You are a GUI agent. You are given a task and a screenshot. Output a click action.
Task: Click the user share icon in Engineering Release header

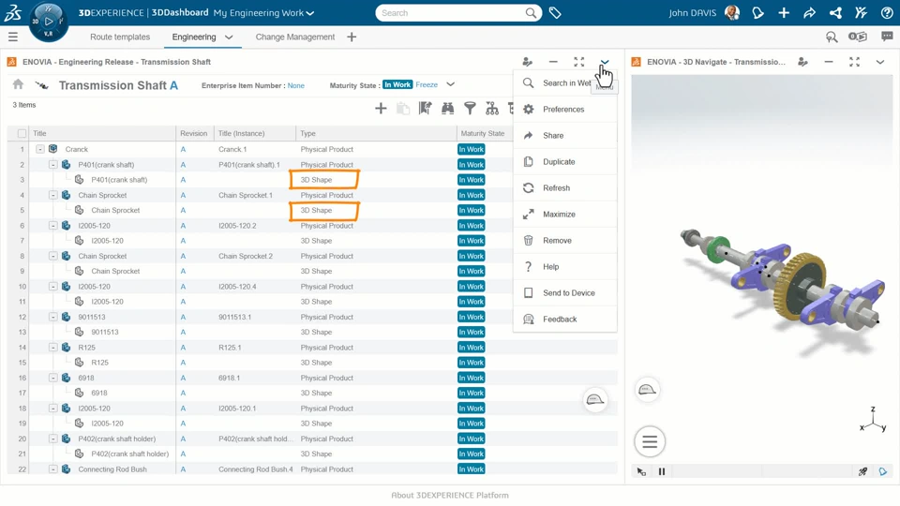527,62
